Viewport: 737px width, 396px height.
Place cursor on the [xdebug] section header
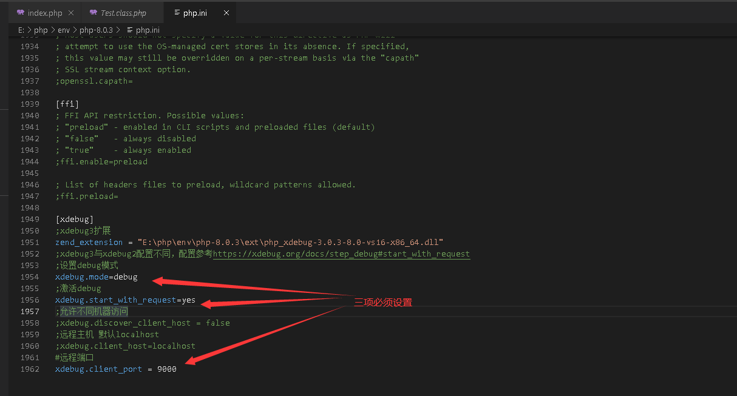pos(74,220)
